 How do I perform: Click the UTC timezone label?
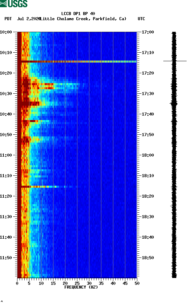tap(141, 19)
